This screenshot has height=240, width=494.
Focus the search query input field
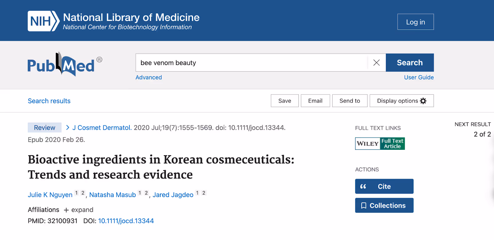click(x=252, y=63)
